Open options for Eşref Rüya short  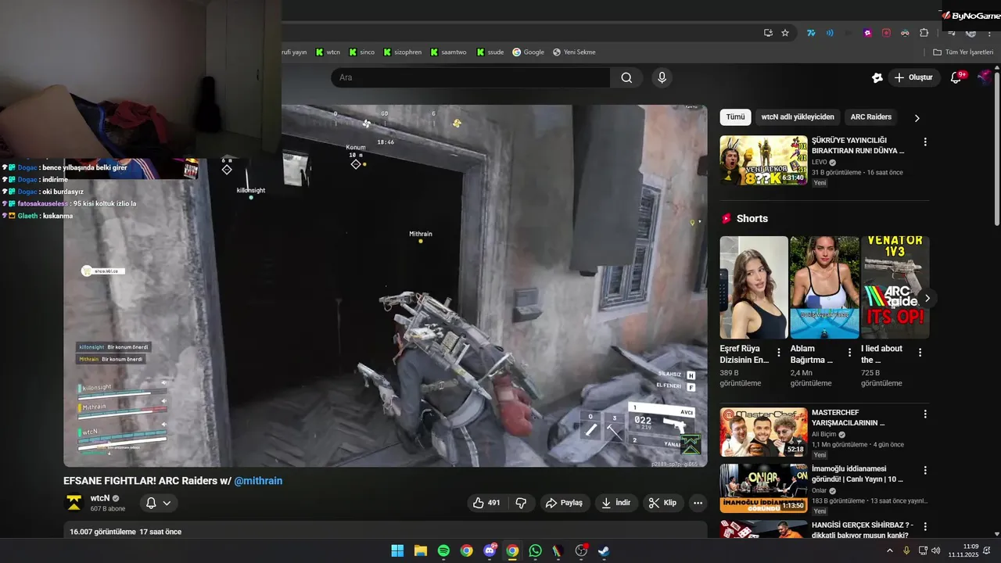point(778,353)
